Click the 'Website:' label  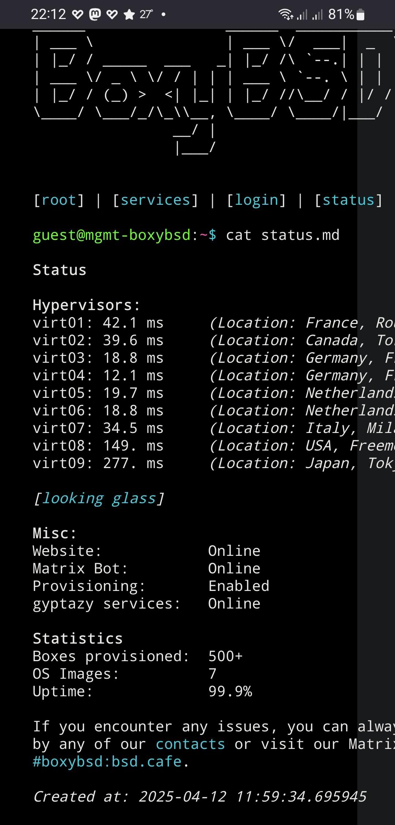(67, 551)
